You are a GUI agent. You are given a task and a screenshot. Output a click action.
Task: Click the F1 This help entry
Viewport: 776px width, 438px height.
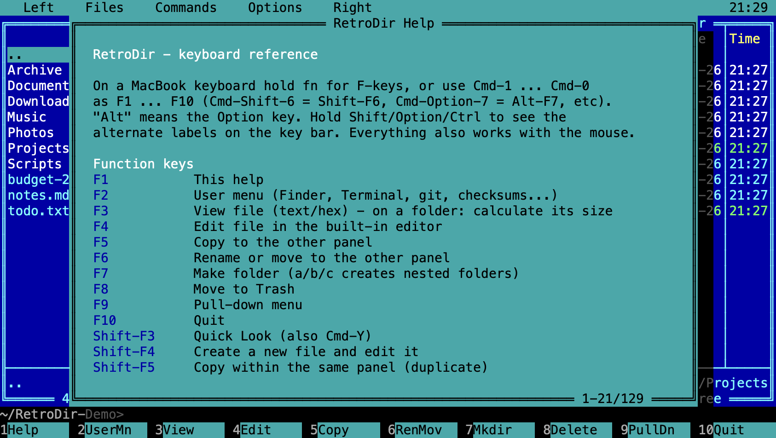tap(178, 180)
